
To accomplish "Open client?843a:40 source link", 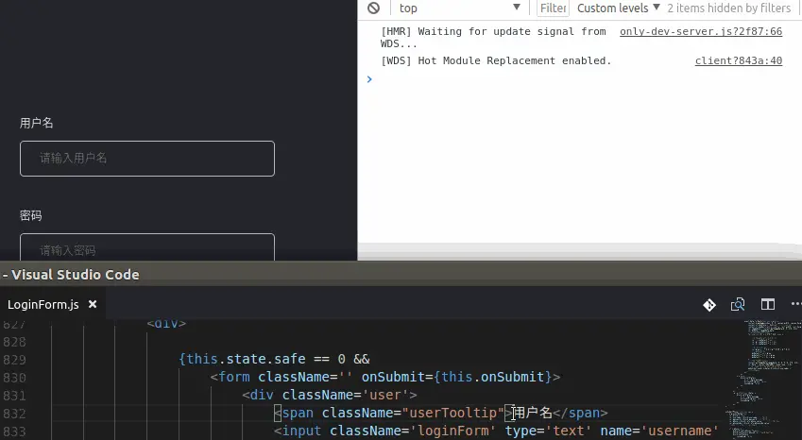I will tap(738, 60).
